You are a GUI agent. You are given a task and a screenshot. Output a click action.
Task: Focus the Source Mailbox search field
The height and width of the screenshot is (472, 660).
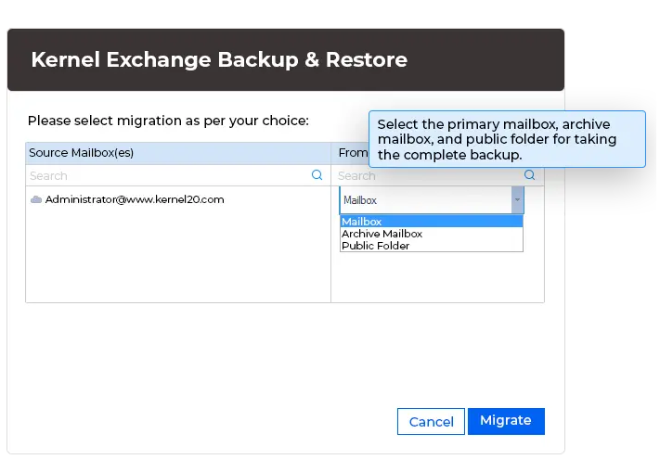pos(167,175)
